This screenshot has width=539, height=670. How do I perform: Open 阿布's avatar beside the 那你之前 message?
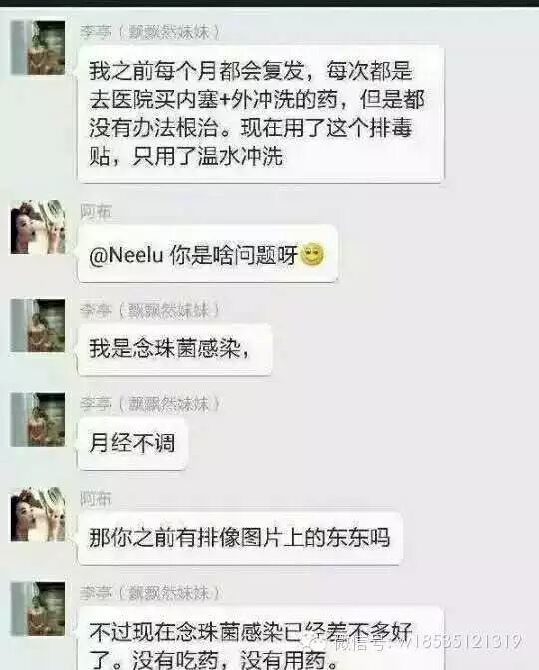(38, 514)
